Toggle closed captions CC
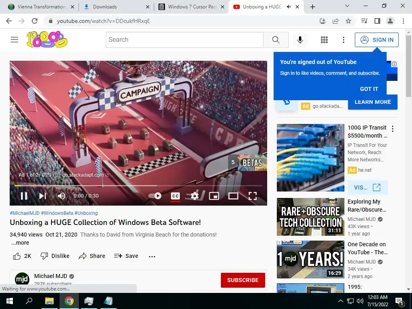This screenshot has width=412, height=309. click(x=175, y=196)
